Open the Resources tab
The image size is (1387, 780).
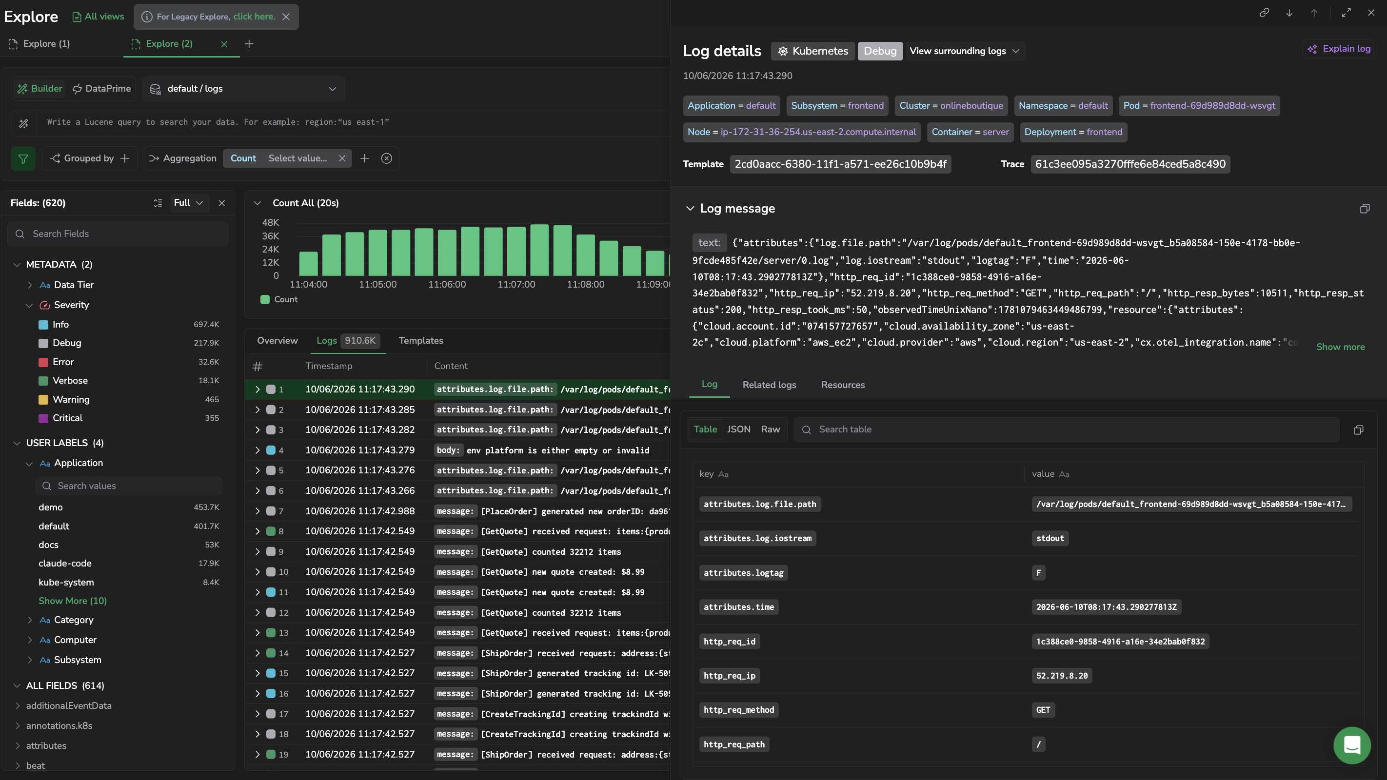[x=843, y=385]
